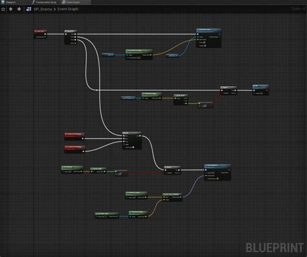307x257 pixels.
Task: Open the Construction Script tab
Action: (x=44, y=2)
